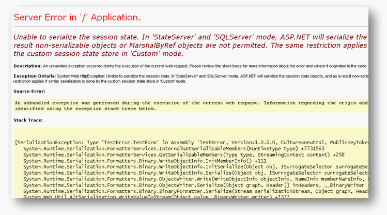Click the 'identified using the exception stack trace below.' line
This screenshot has width=387, height=215.
click(x=85, y=109)
